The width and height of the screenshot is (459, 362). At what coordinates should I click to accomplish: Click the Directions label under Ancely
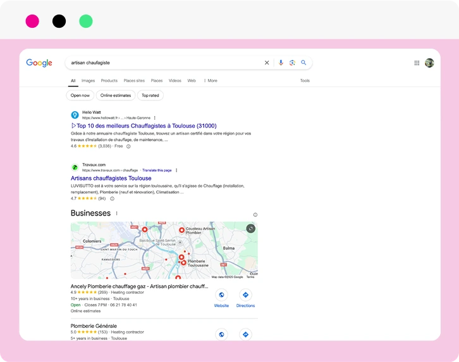coord(245,306)
